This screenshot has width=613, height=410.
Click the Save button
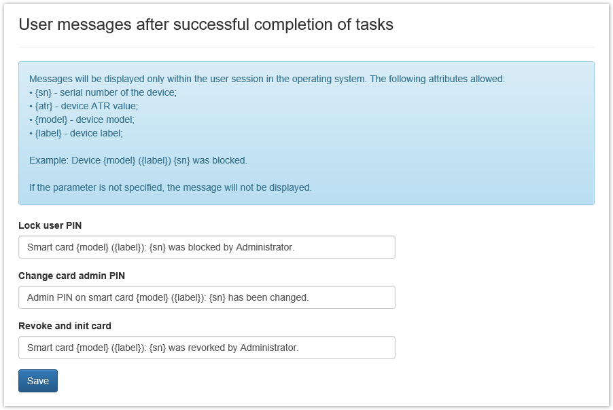pos(38,381)
